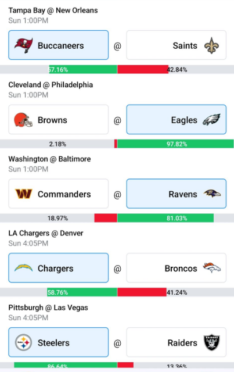Click the Ravens bird logo
The height and width of the screenshot is (372, 234).
(x=212, y=194)
